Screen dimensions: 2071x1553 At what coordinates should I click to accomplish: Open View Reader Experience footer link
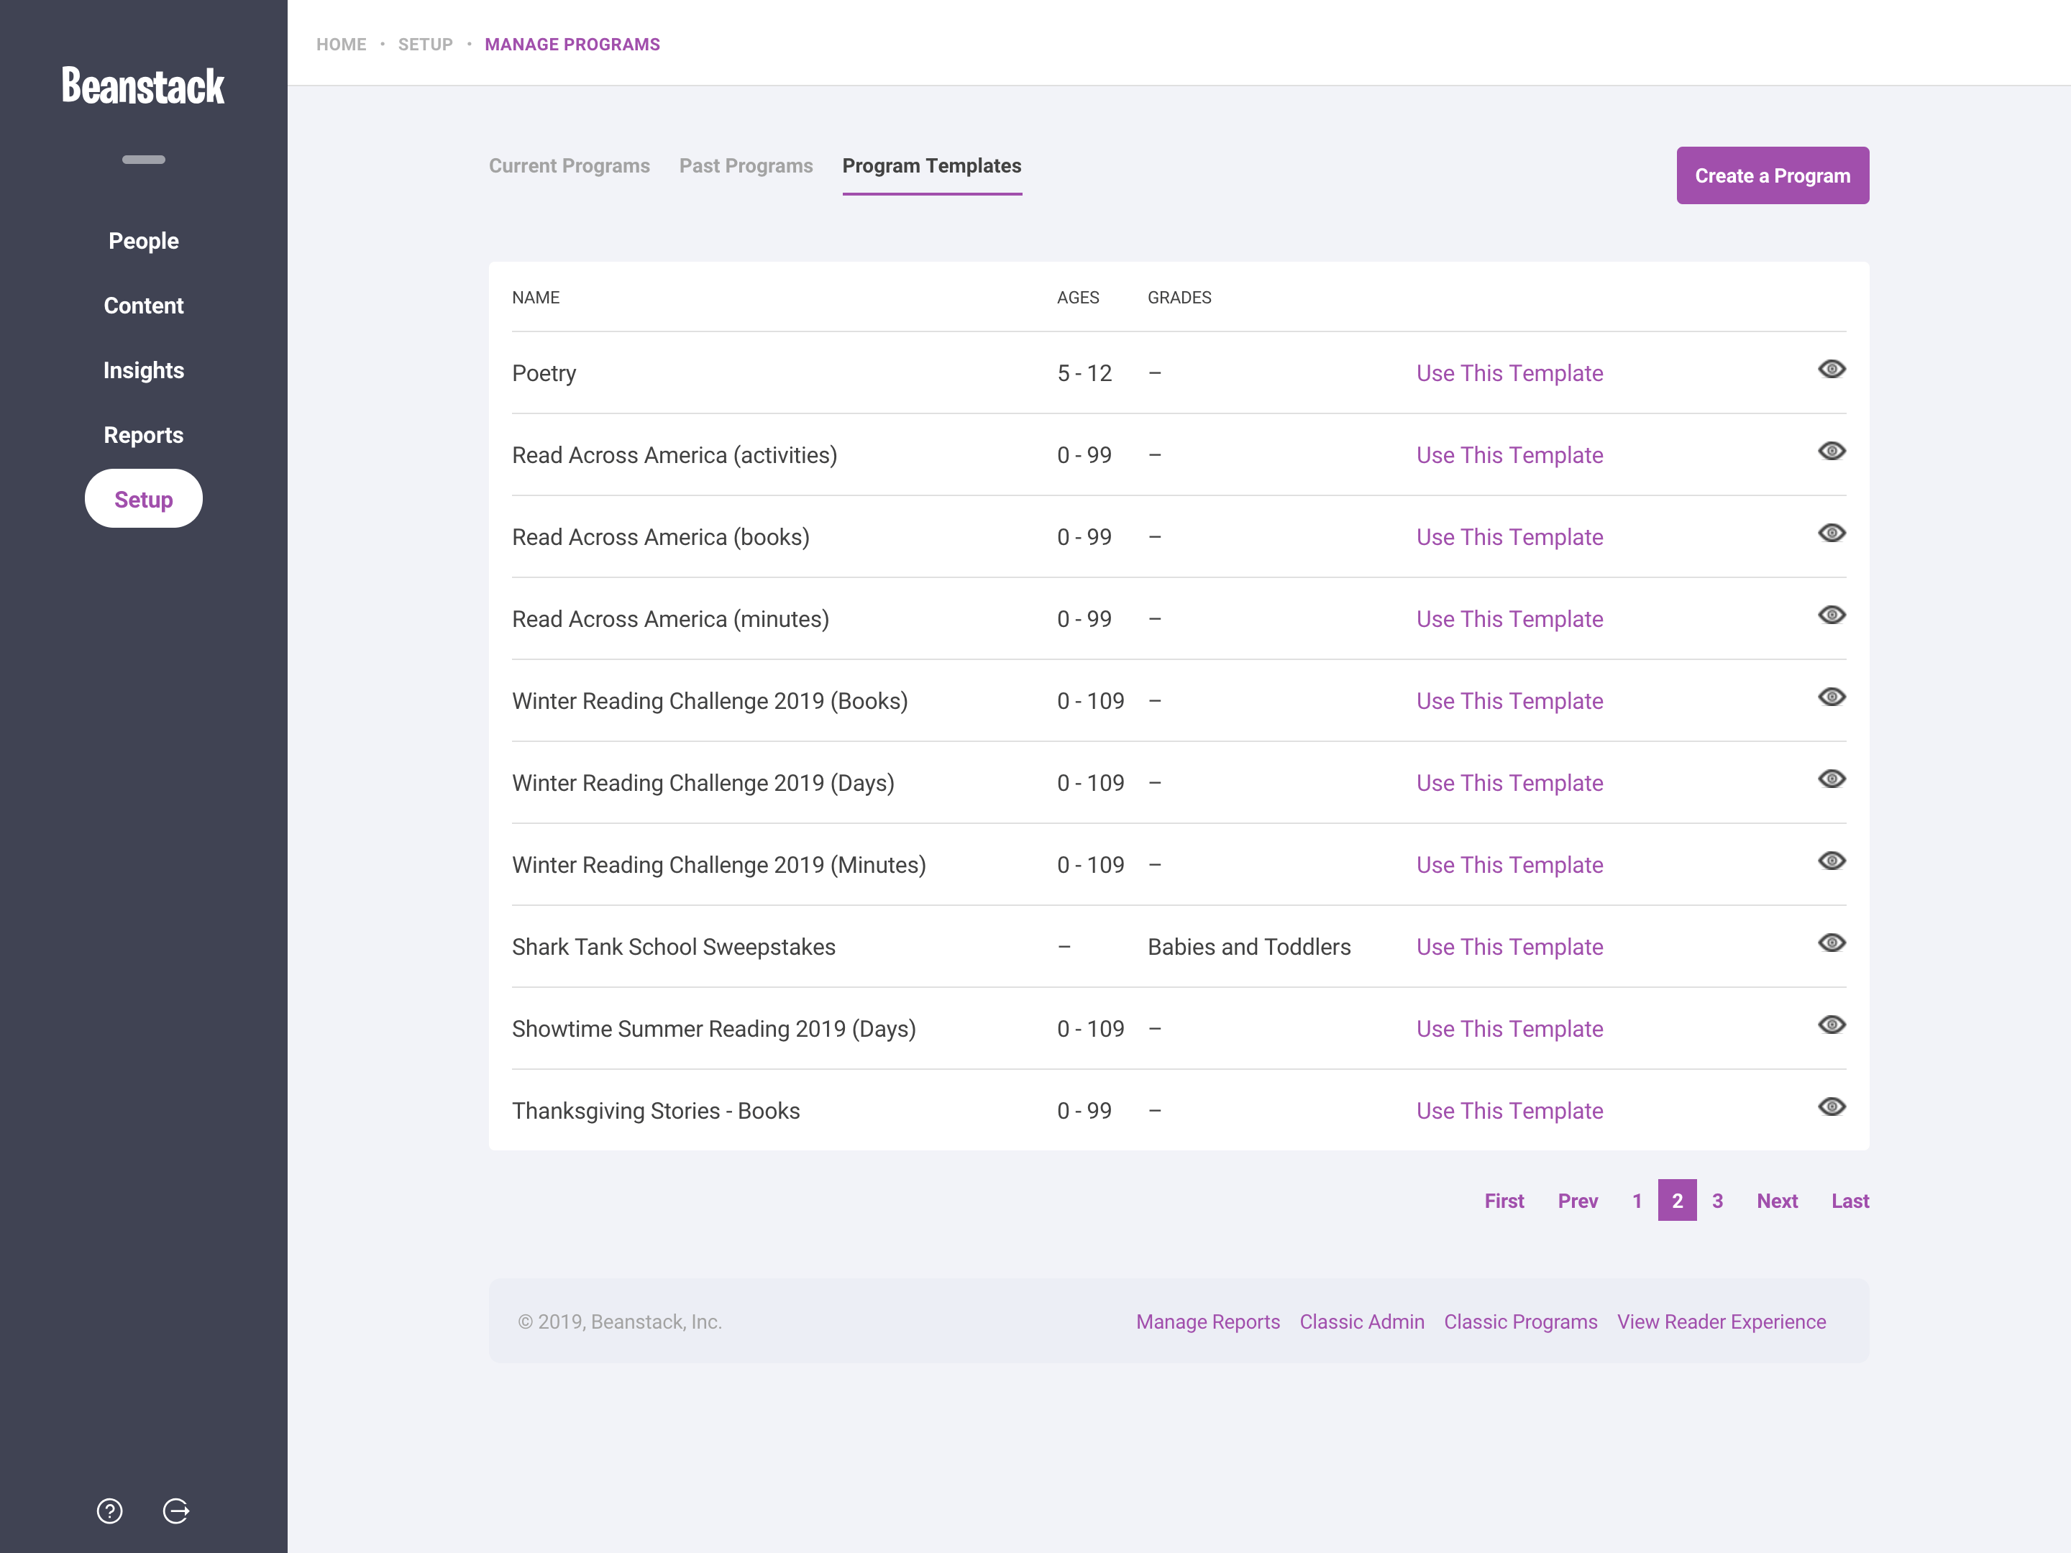tap(1721, 1321)
